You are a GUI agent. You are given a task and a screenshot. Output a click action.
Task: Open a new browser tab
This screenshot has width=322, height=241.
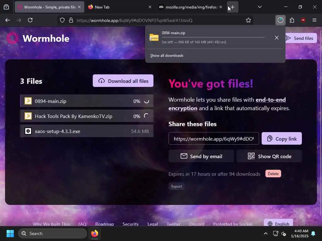click(233, 7)
